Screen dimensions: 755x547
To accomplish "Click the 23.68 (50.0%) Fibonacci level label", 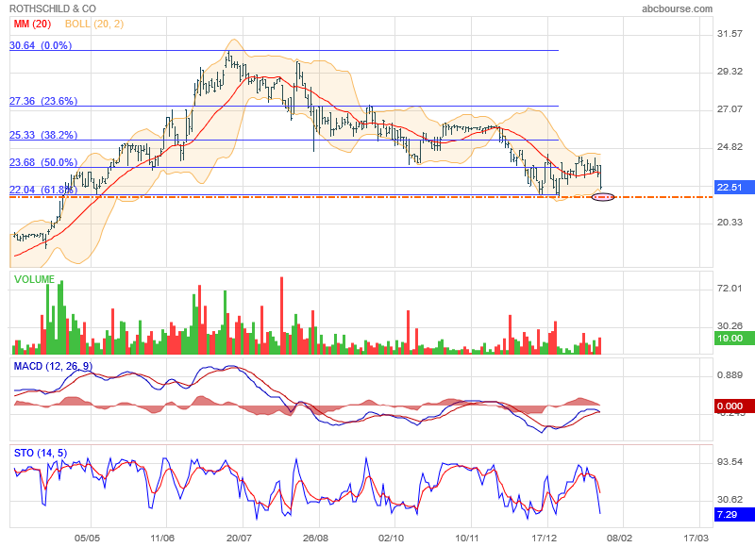I will [43, 162].
